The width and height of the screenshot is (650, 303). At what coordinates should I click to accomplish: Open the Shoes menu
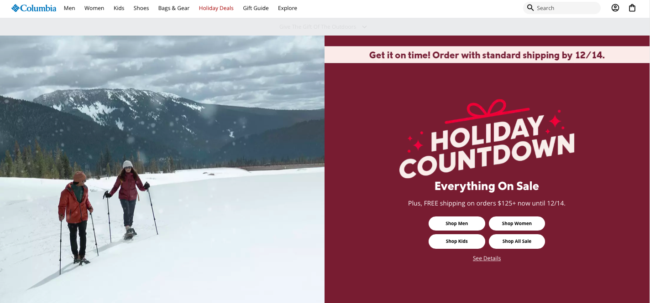pyautogui.click(x=141, y=8)
